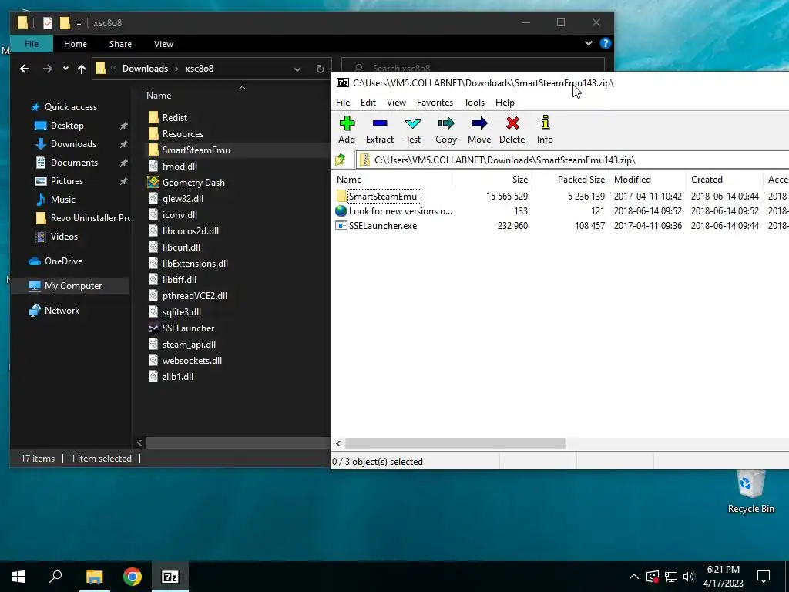Refresh the xsc8o8 folder view
This screenshot has width=789, height=592.
click(320, 69)
